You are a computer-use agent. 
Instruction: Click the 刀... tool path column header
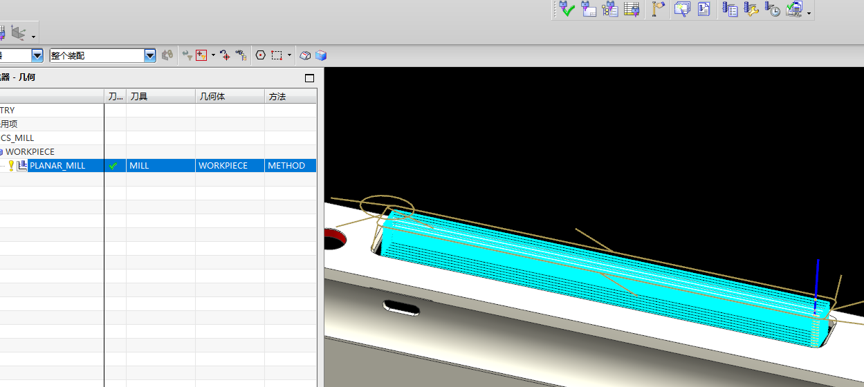tap(115, 96)
